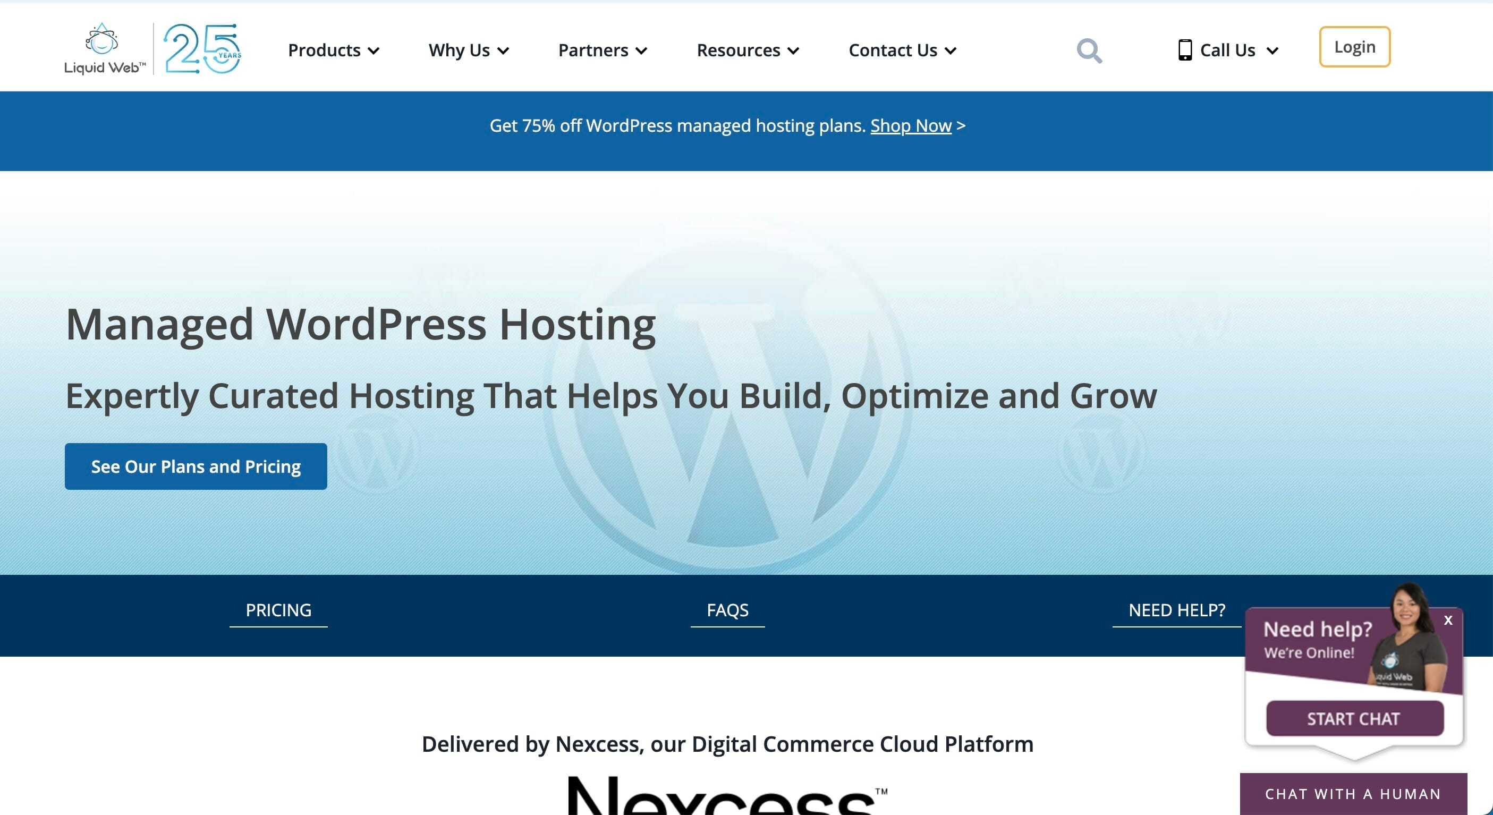1493x815 pixels.
Task: Expand the Products menu chevron
Action: [x=374, y=51]
